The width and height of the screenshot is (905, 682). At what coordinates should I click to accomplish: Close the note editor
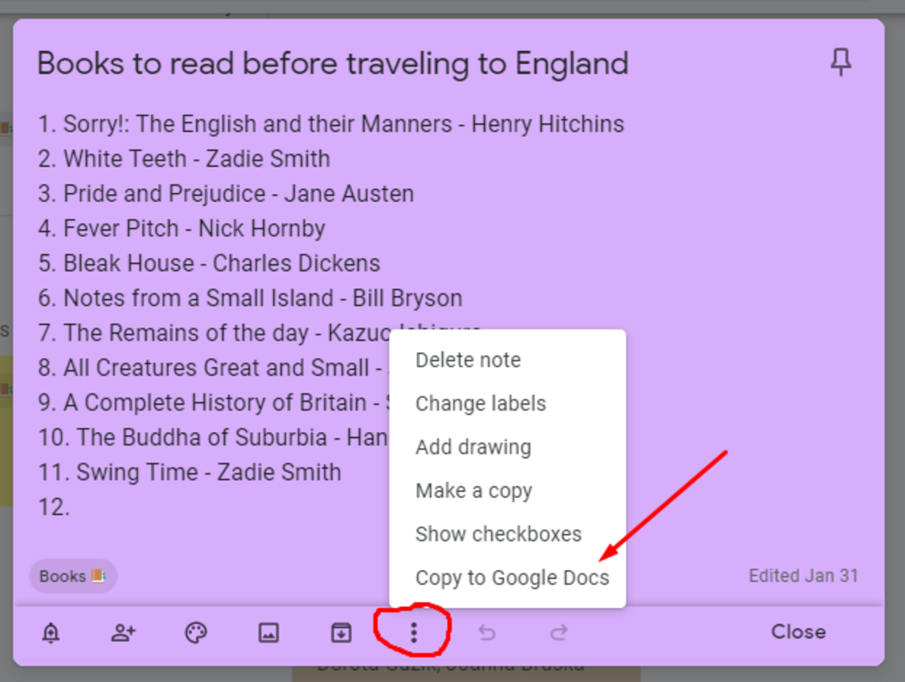tap(798, 632)
